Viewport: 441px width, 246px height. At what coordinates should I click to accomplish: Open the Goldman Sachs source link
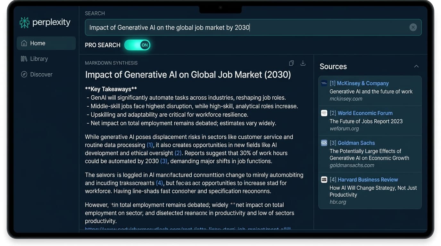(352, 143)
